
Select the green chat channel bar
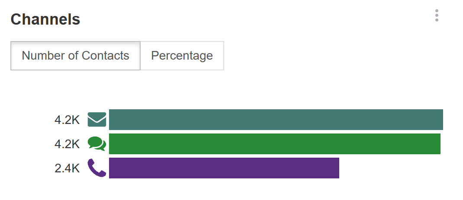(275, 144)
